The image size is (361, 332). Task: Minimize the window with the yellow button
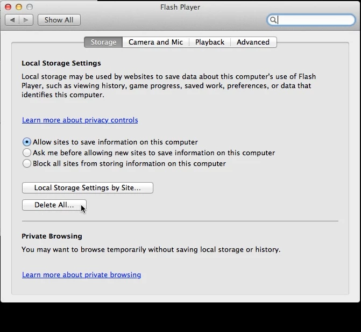coord(19,7)
